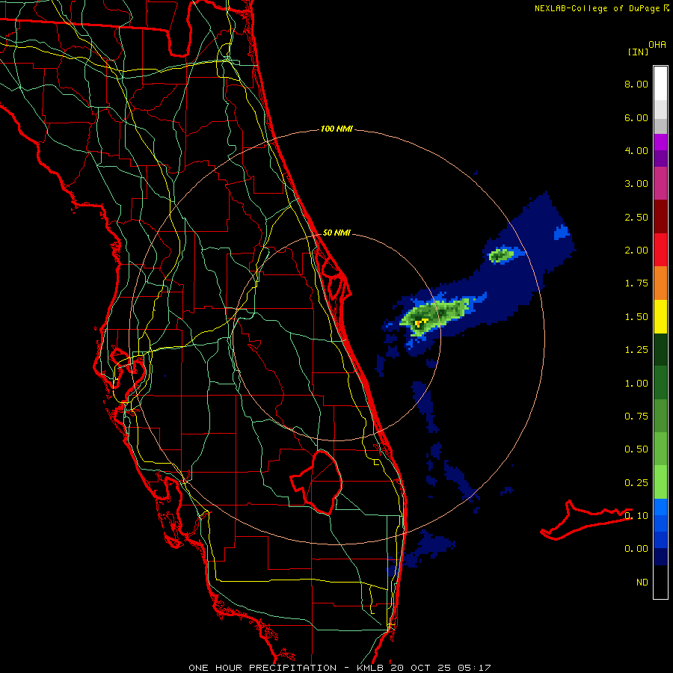
Task: Select the orange swatch beside 1.75
Action: point(660,283)
